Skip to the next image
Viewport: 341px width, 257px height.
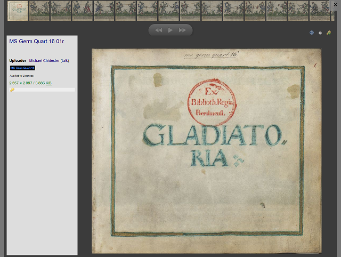click(x=183, y=30)
